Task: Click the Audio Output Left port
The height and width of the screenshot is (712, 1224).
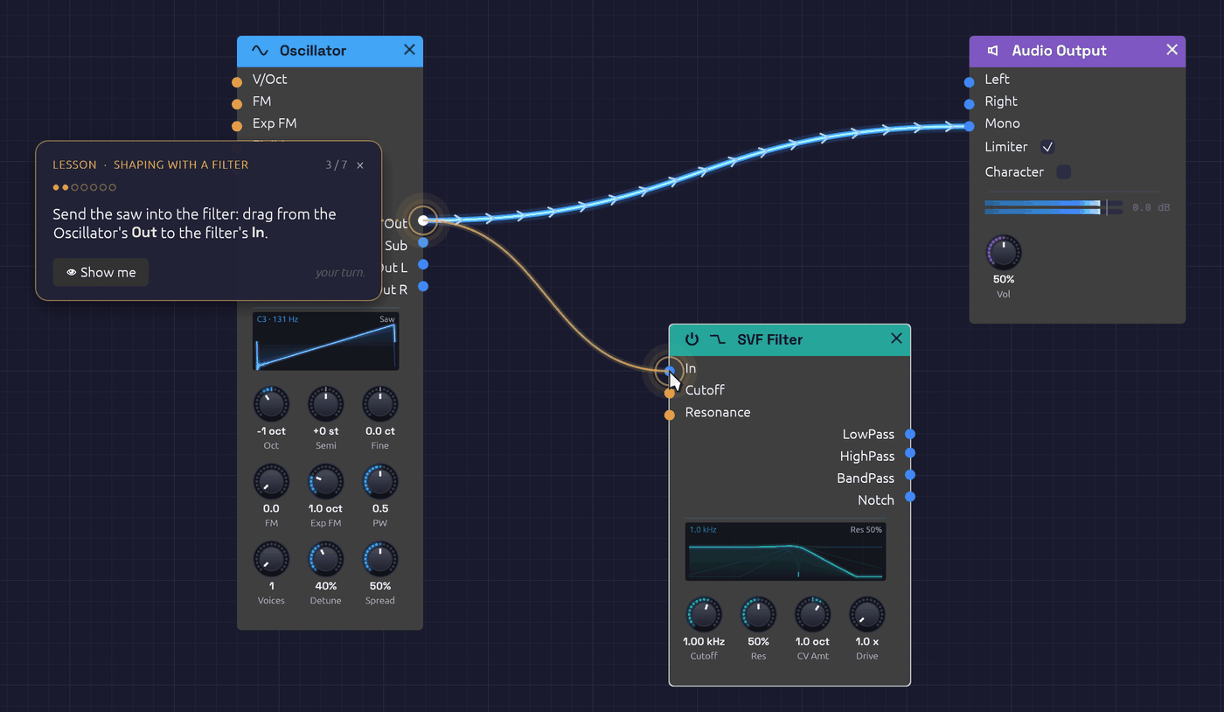Action: tap(970, 82)
